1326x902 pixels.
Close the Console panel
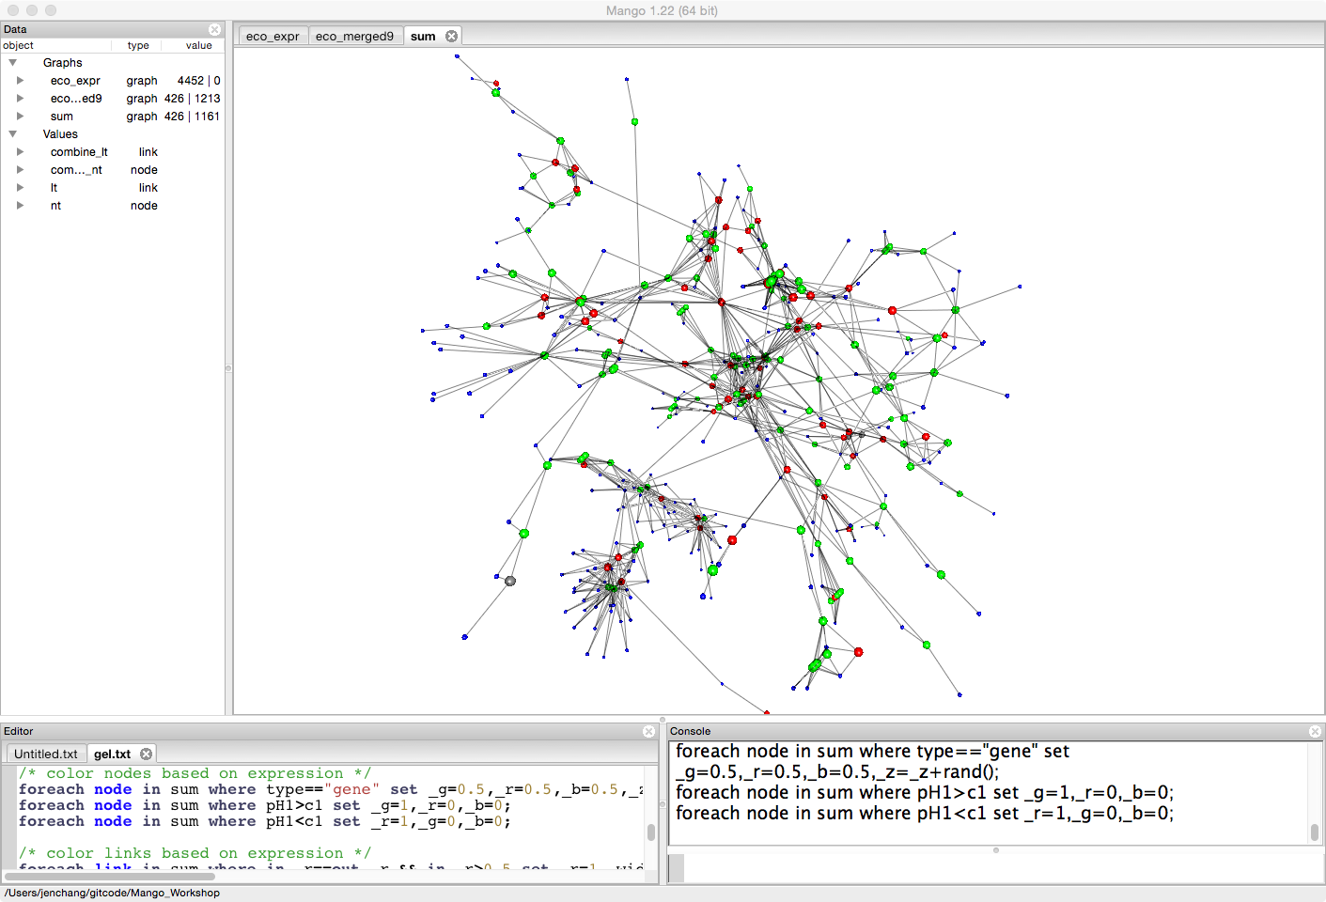coord(1315,731)
